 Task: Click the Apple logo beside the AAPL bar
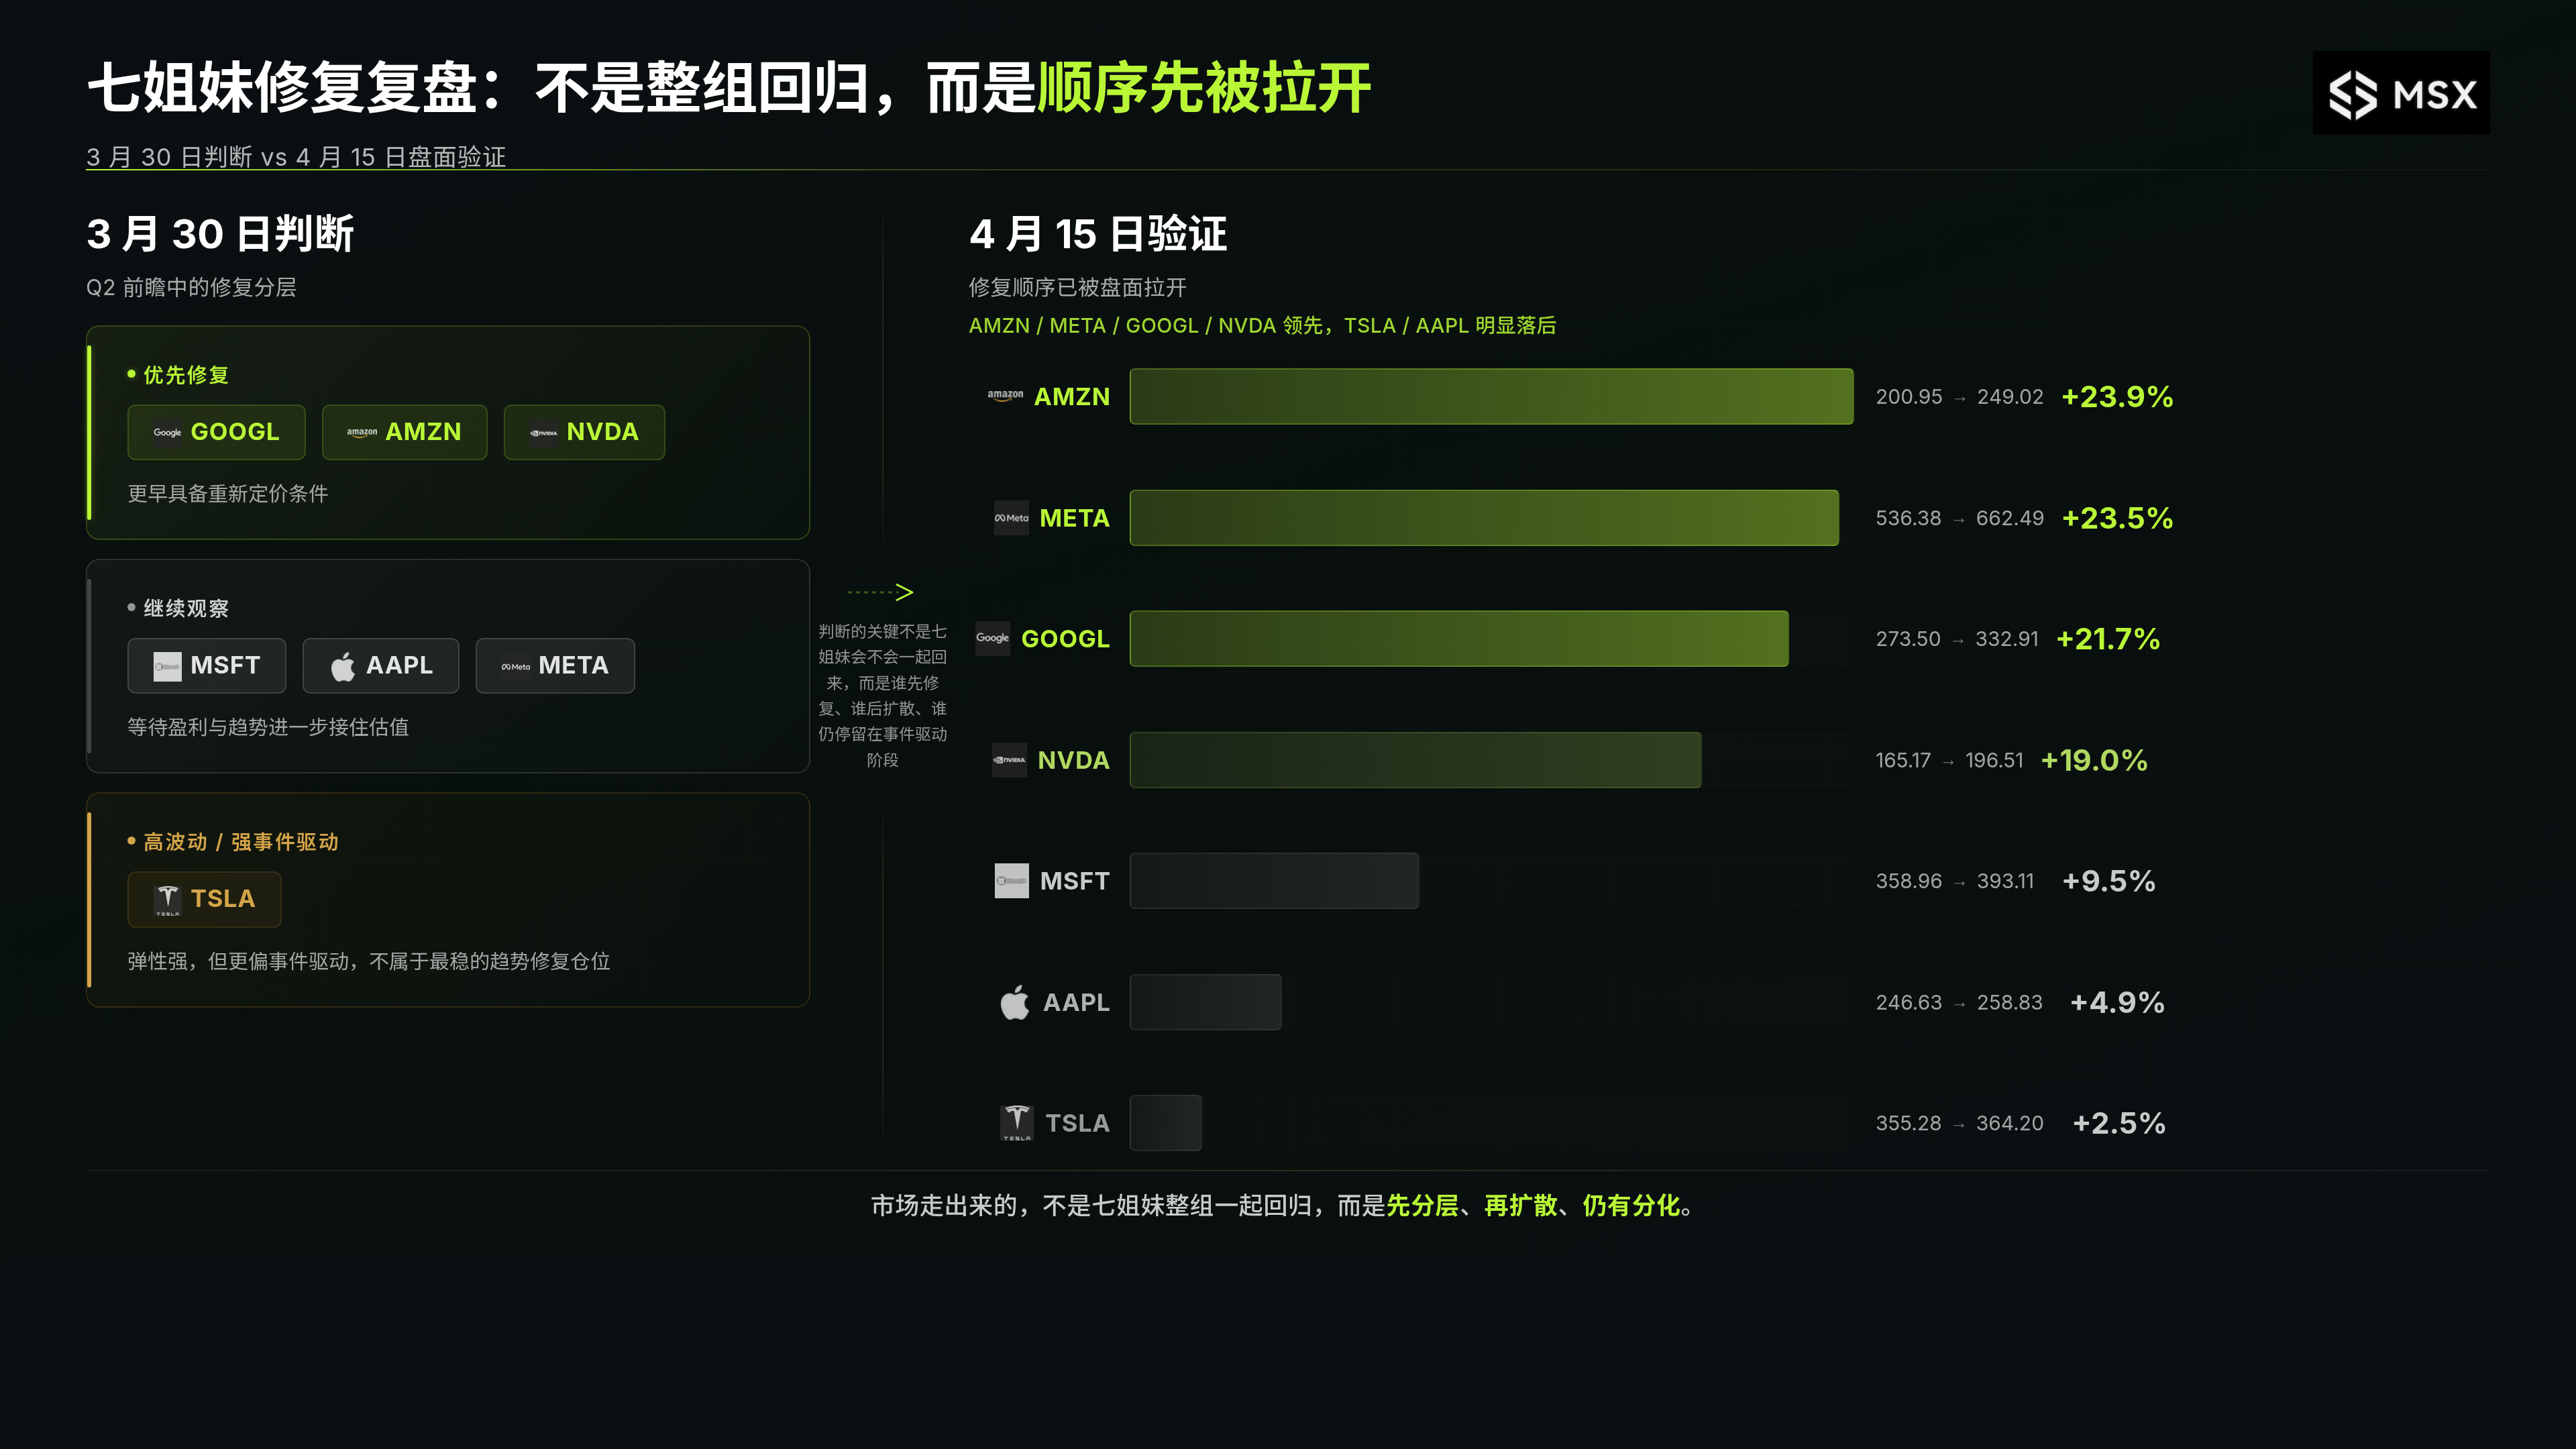[1014, 1001]
